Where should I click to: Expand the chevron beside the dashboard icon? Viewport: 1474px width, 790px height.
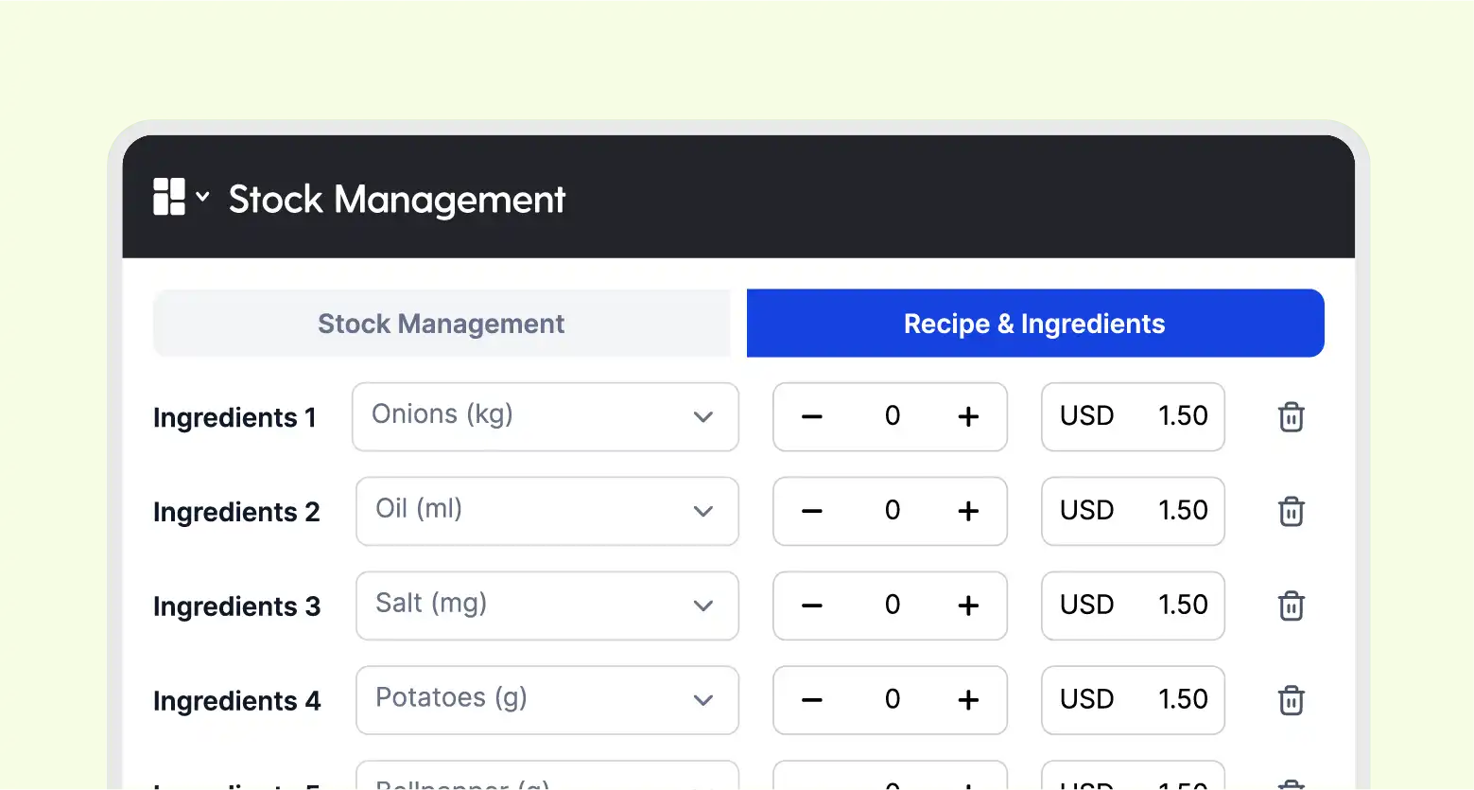pos(202,197)
